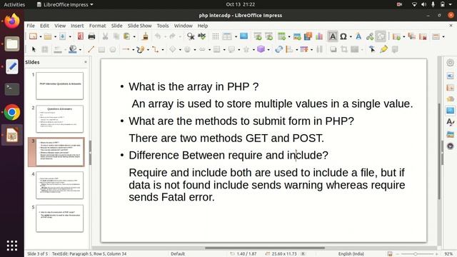
Task: Activate the Clone Formatting paintbrush
Action: pyautogui.click(x=145, y=36)
